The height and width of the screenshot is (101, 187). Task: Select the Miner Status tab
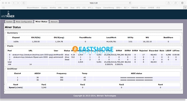(41, 22)
